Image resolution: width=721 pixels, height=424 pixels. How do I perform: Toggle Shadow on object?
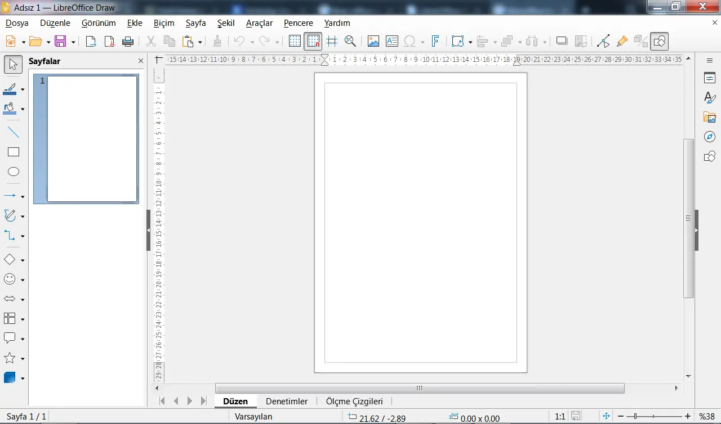(x=562, y=41)
